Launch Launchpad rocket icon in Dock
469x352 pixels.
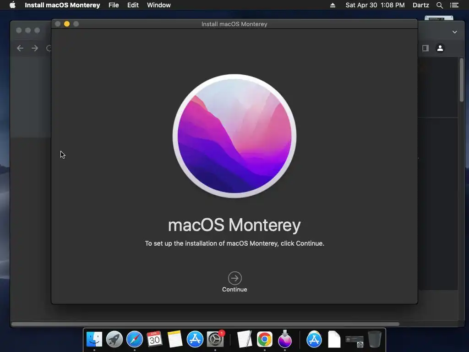pos(114,339)
